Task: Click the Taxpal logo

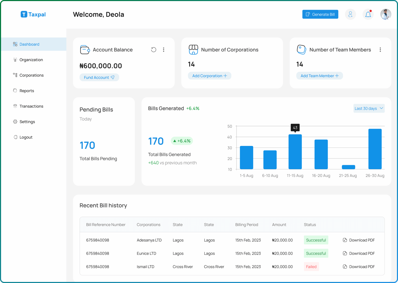Action: pos(33,14)
